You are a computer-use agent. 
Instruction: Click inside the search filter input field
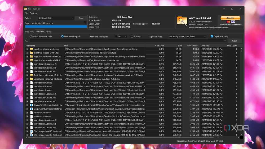[126, 41]
